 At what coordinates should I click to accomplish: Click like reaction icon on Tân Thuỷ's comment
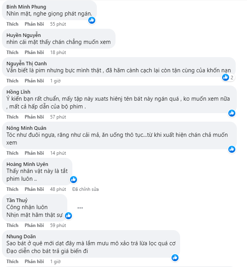tap(68, 215)
